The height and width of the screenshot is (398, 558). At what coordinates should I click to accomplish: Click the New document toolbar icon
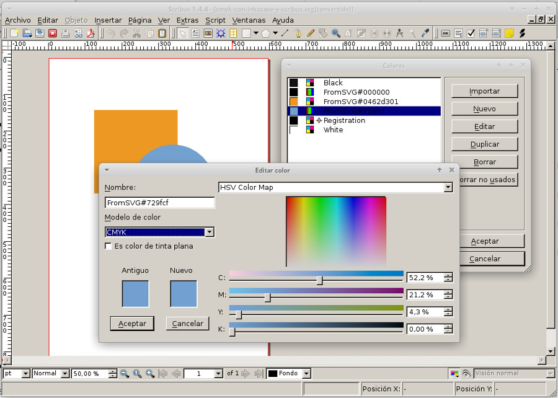[x=14, y=33]
